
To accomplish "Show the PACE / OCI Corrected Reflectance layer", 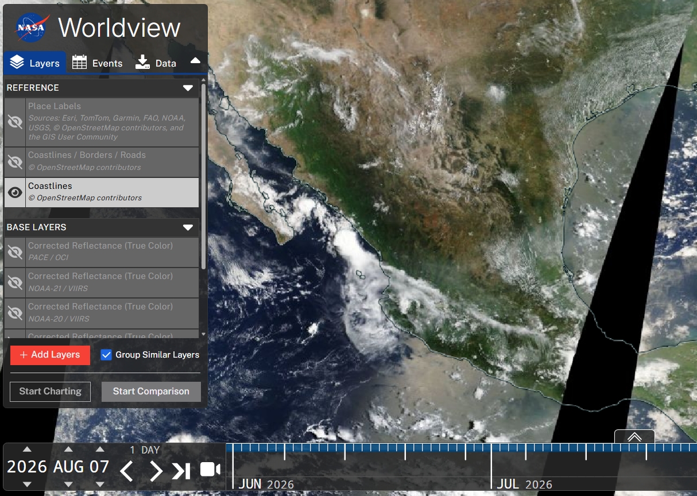I will (15, 252).
